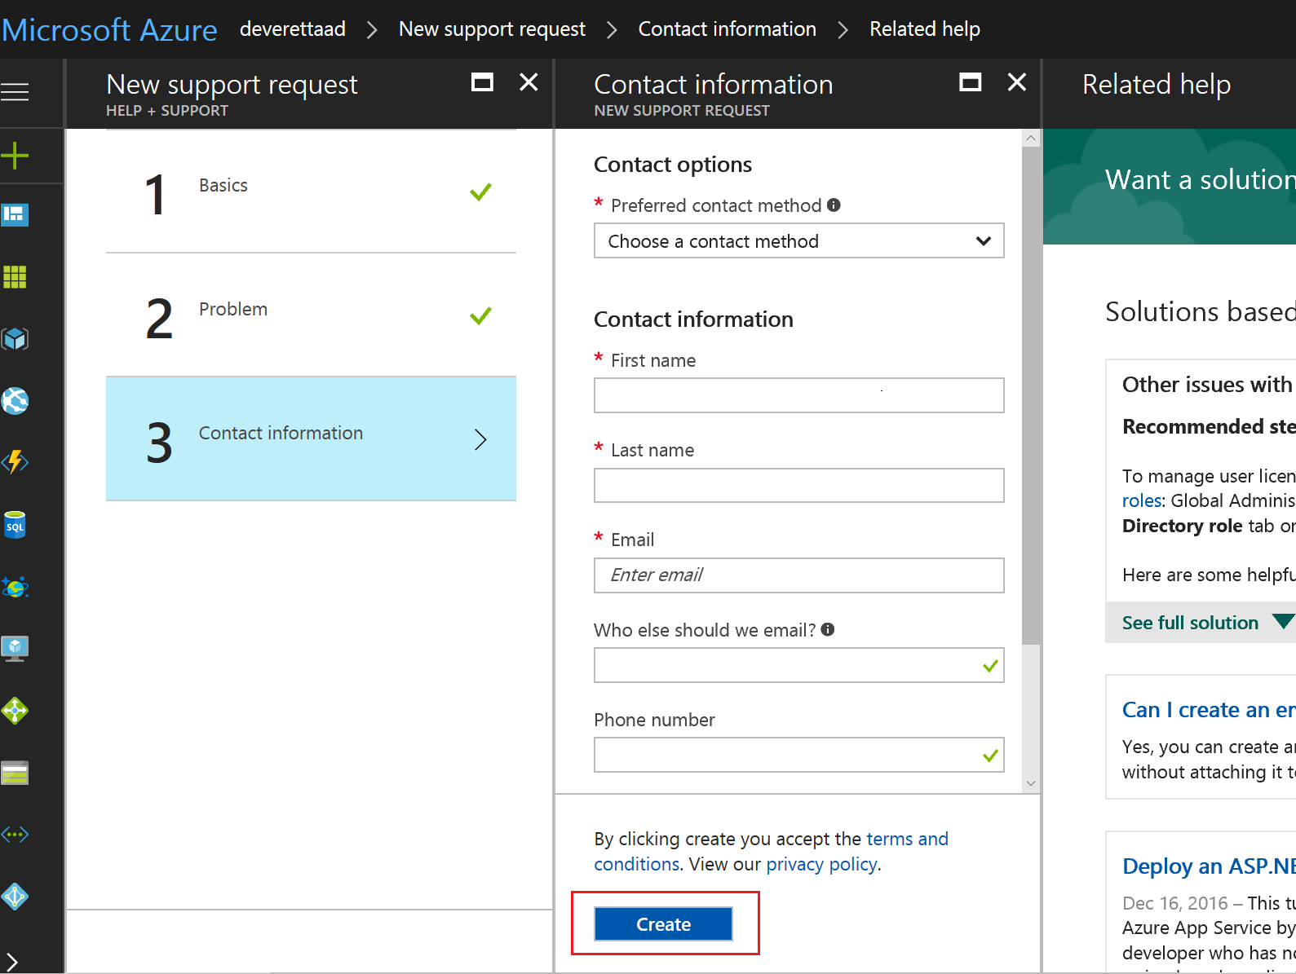Select step 1 Basics
1296x974 pixels.
pyautogui.click(x=311, y=192)
